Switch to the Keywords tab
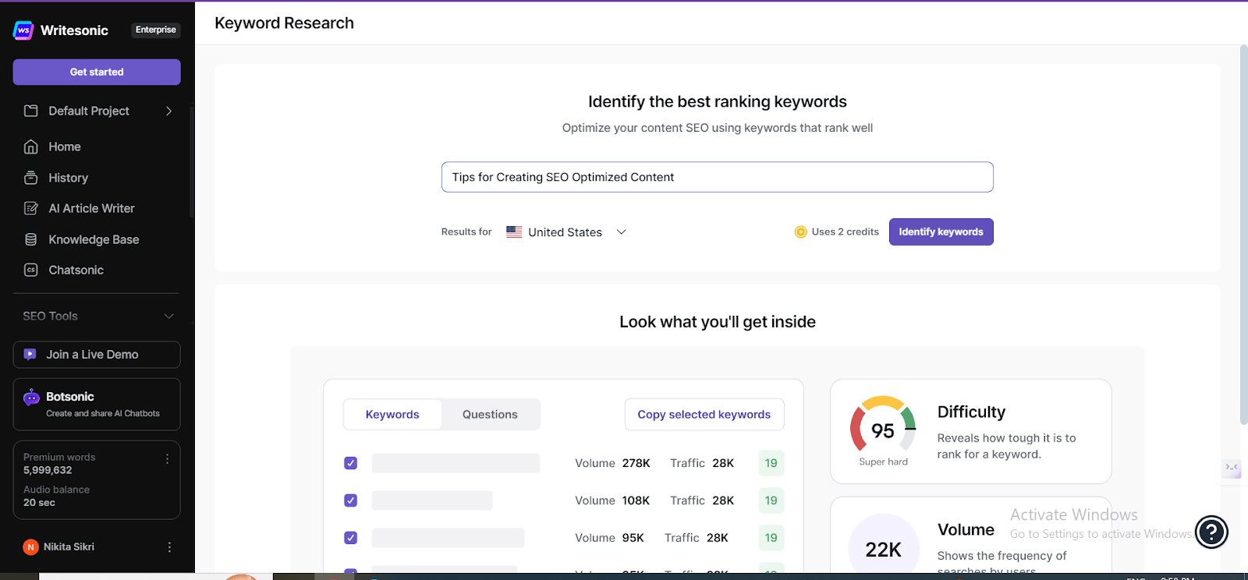The height and width of the screenshot is (580, 1248). pyautogui.click(x=392, y=415)
